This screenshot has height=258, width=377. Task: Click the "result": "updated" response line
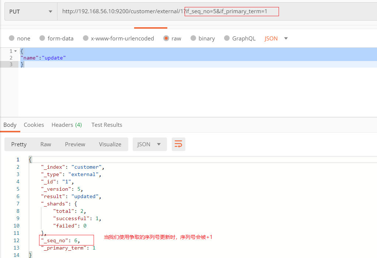pyautogui.click(x=71, y=196)
